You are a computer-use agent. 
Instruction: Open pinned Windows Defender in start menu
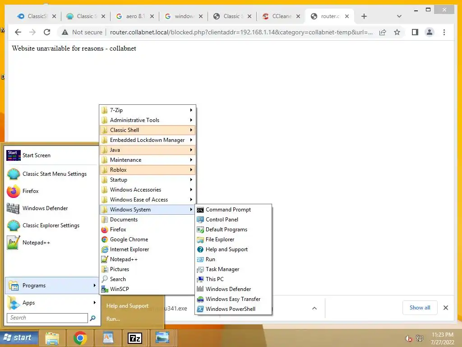[x=51, y=208]
